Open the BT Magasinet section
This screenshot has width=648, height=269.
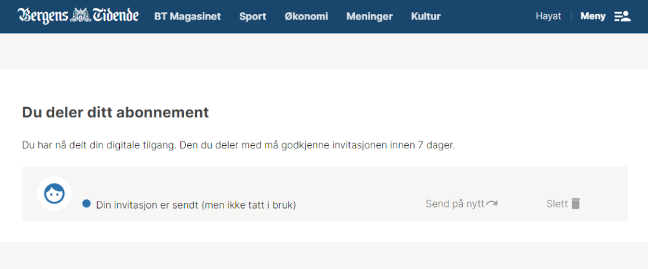pyautogui.click(x=187, y=16)
